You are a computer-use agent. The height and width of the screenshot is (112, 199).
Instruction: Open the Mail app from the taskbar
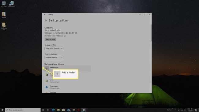point(69,110)
